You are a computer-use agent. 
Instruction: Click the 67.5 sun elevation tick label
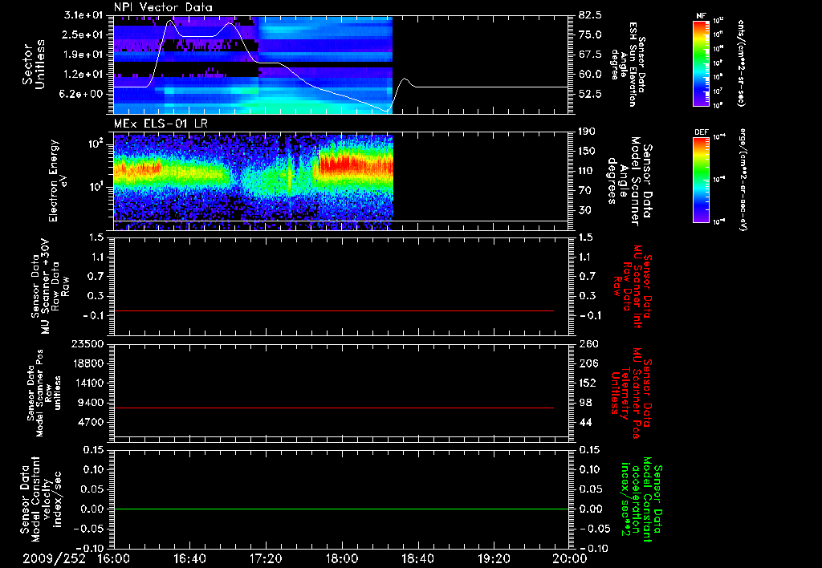(x=590, y=55)
